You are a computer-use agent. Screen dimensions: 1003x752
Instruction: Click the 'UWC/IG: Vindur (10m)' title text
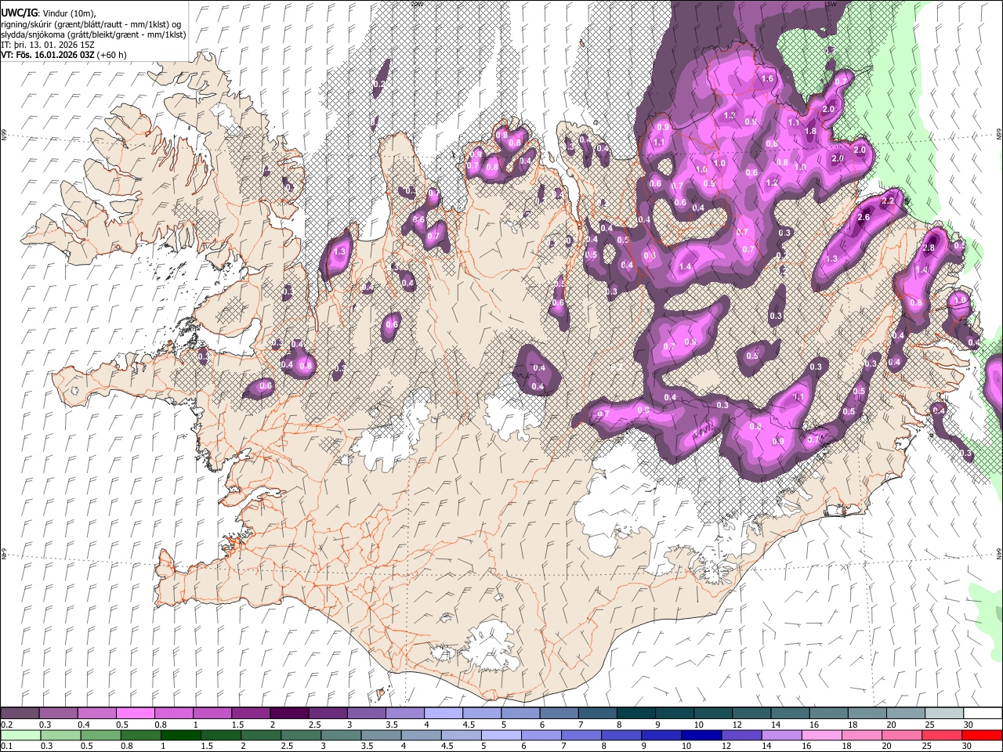pos(49,13)
